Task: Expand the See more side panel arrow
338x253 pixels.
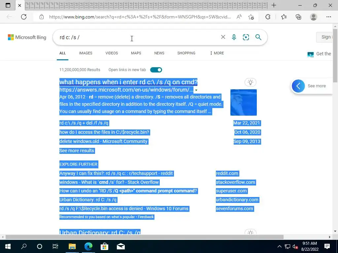Action: click(x=298, y=86)
